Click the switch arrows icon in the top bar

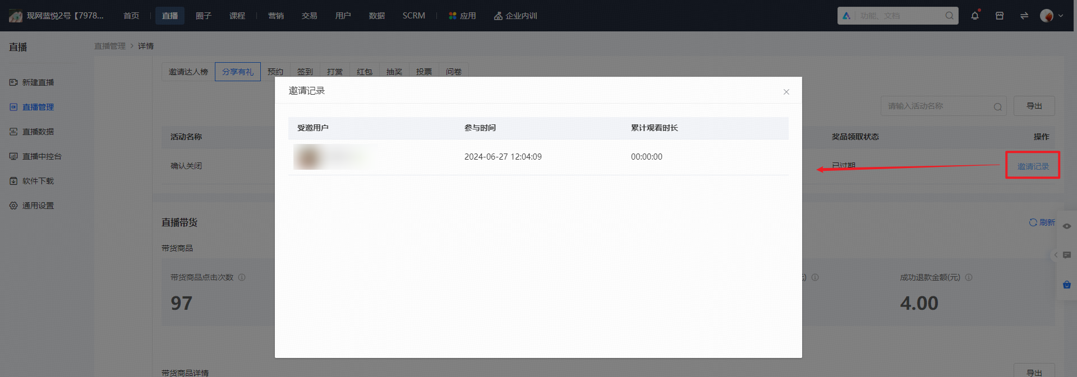1024,16
